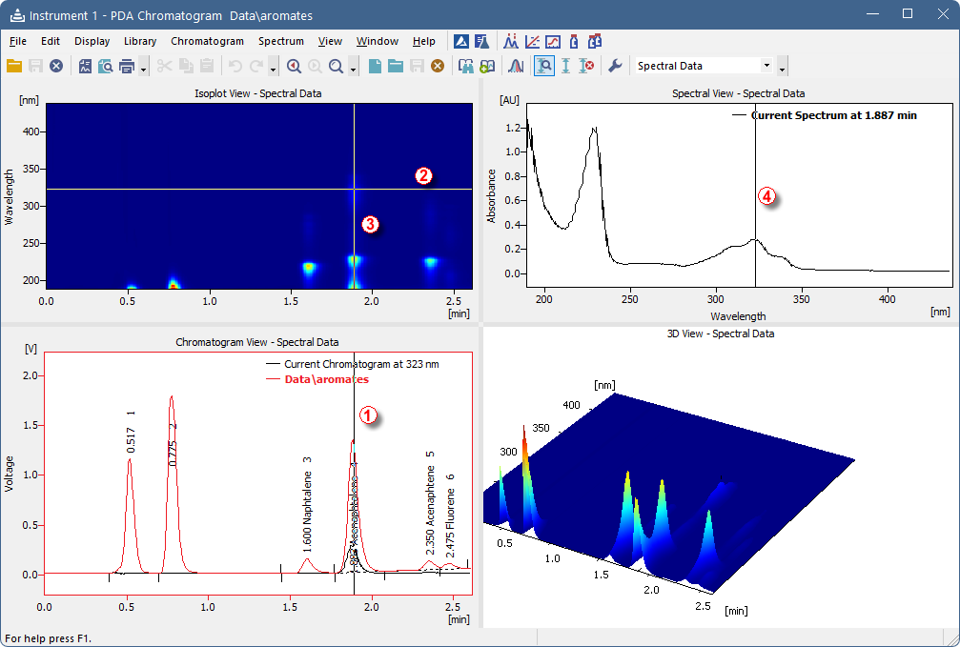
Task: Click the Data\aromates red legend entry
Action: [317, 379]
